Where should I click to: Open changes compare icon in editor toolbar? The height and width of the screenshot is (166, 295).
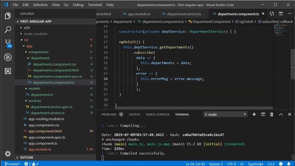271,14
